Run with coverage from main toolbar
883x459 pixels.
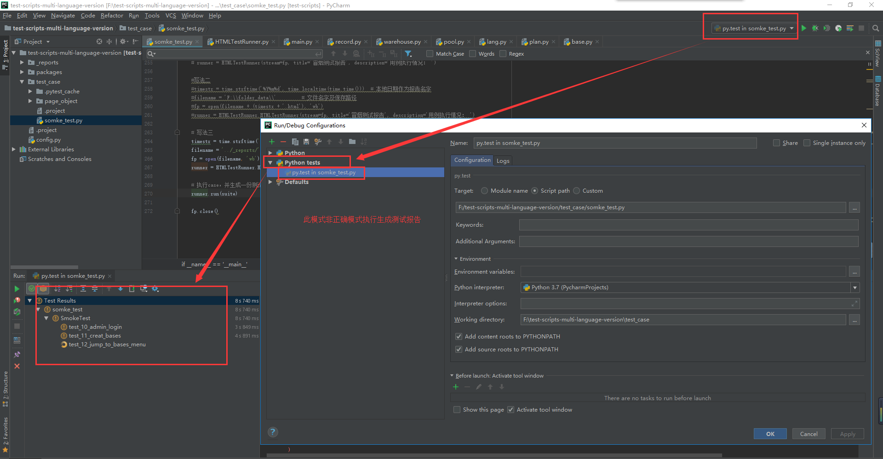(827, 28)
